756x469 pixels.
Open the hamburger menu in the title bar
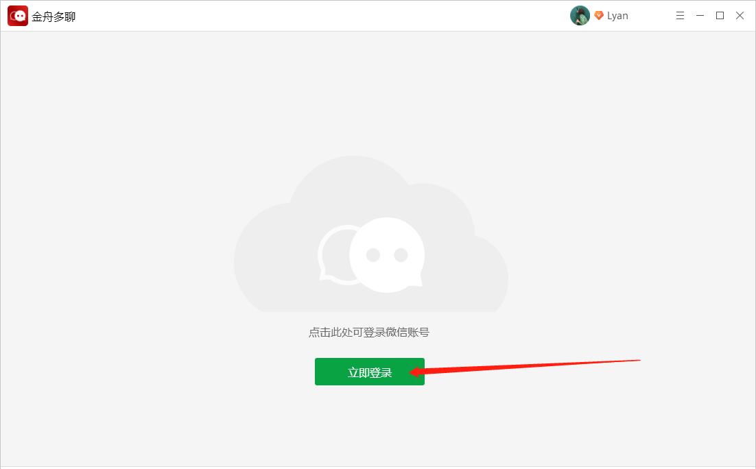click(x=680, y=15)
